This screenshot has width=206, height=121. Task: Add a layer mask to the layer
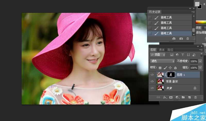(171, 97)
